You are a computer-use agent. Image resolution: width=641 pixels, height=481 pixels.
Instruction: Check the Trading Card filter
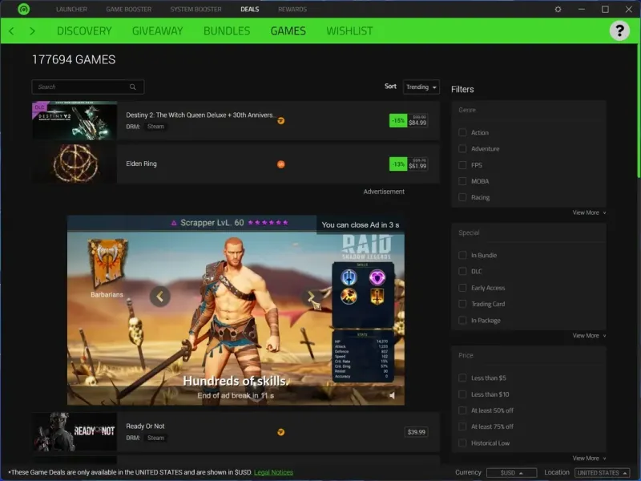[x=462, y=304]
